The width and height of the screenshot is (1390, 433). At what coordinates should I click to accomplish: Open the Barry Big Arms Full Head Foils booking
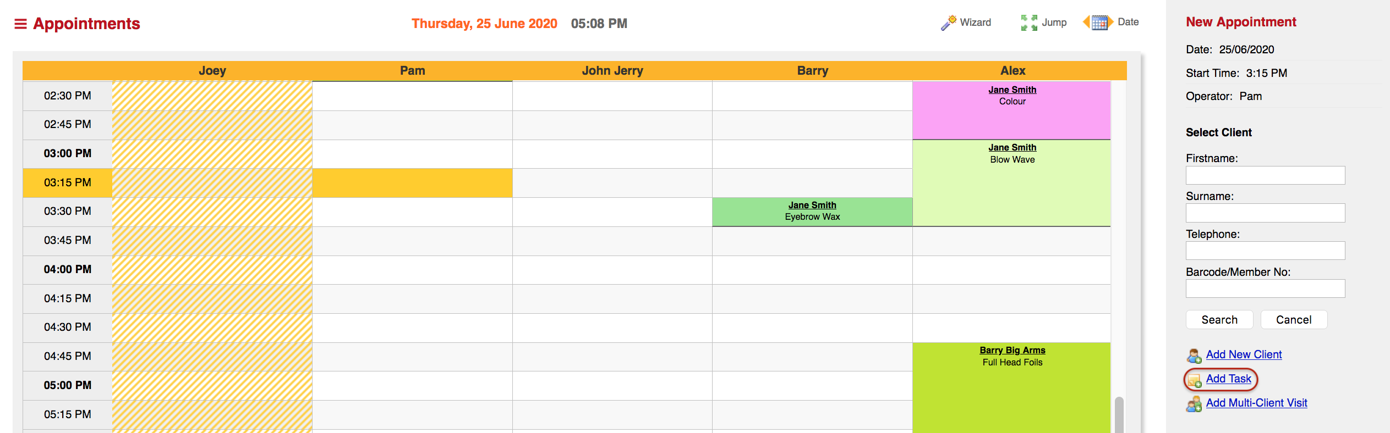[x=1011, y=387]
